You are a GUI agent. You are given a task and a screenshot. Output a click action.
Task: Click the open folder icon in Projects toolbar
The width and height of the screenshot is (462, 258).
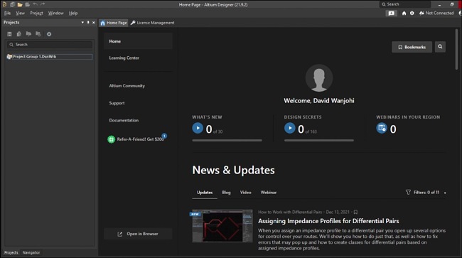click(28, 34)
